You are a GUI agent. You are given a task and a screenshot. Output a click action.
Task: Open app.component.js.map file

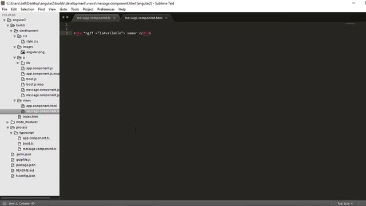point(43,74)
